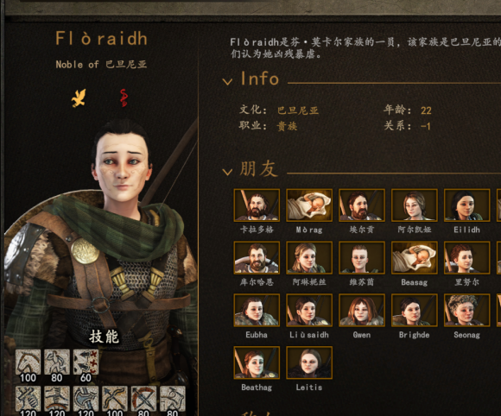
Task: Select the Eilidh friend portrait
Action: (x=466, y=205)
